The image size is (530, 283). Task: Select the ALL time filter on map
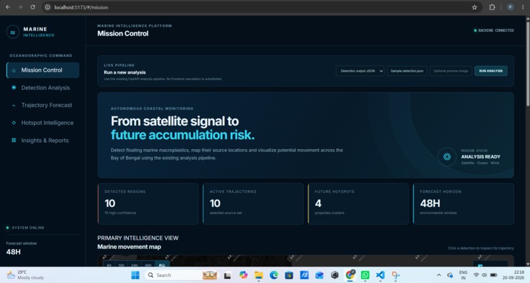162,265
